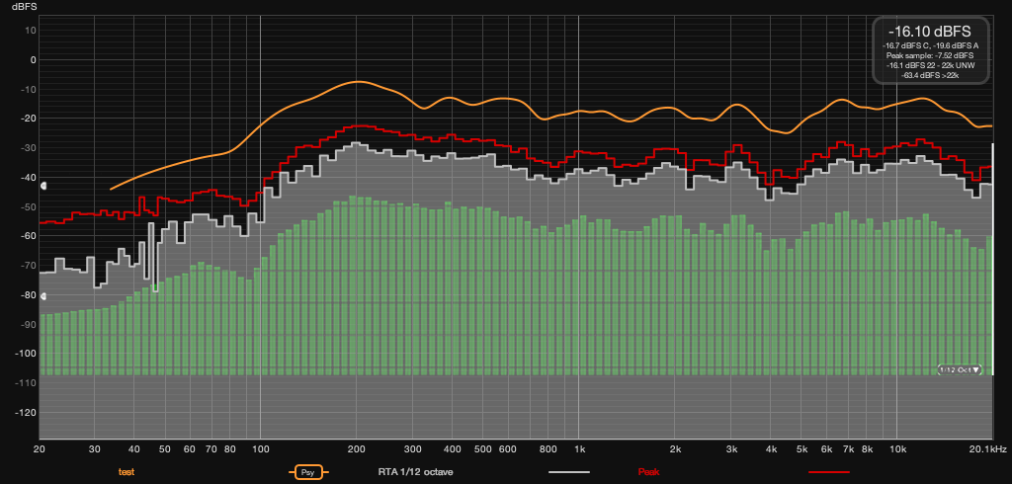Screen dimensions: 1012x484
Task: Open the 1/12 Oct smoothing dropdown
Action: 960,369
